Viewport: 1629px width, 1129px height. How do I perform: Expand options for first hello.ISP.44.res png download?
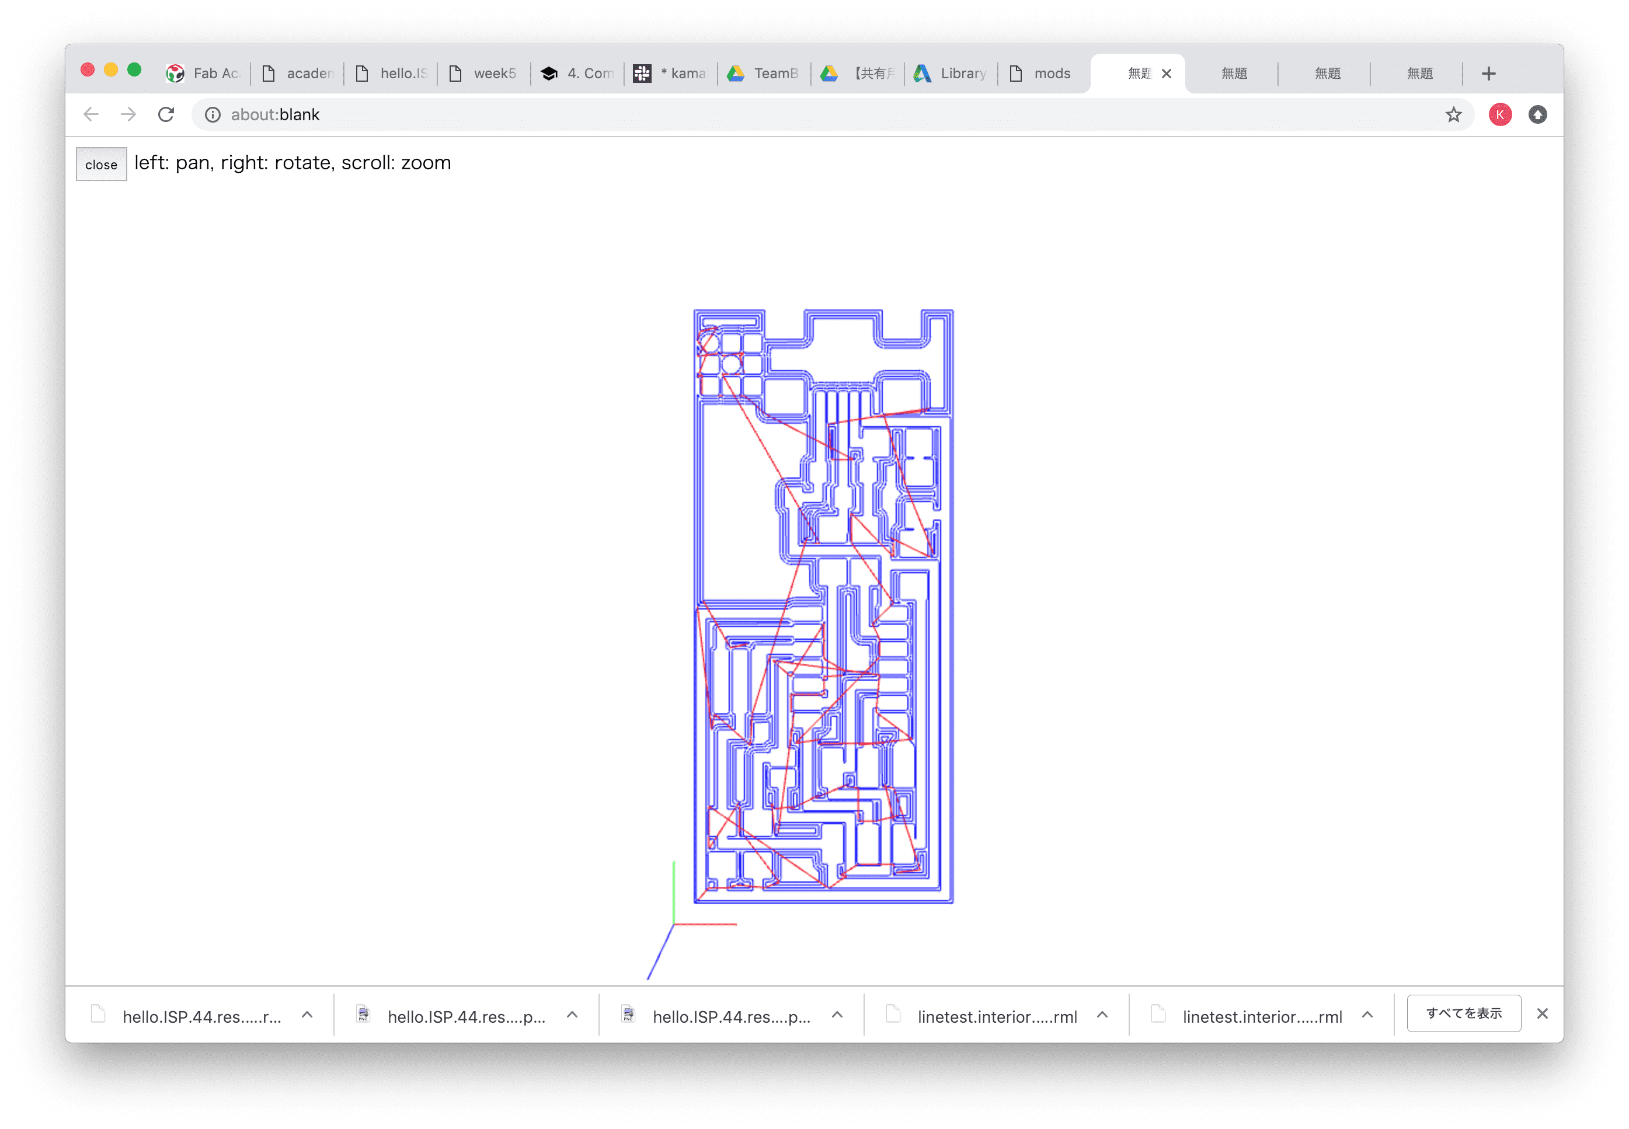click(x=572, y=1015)
